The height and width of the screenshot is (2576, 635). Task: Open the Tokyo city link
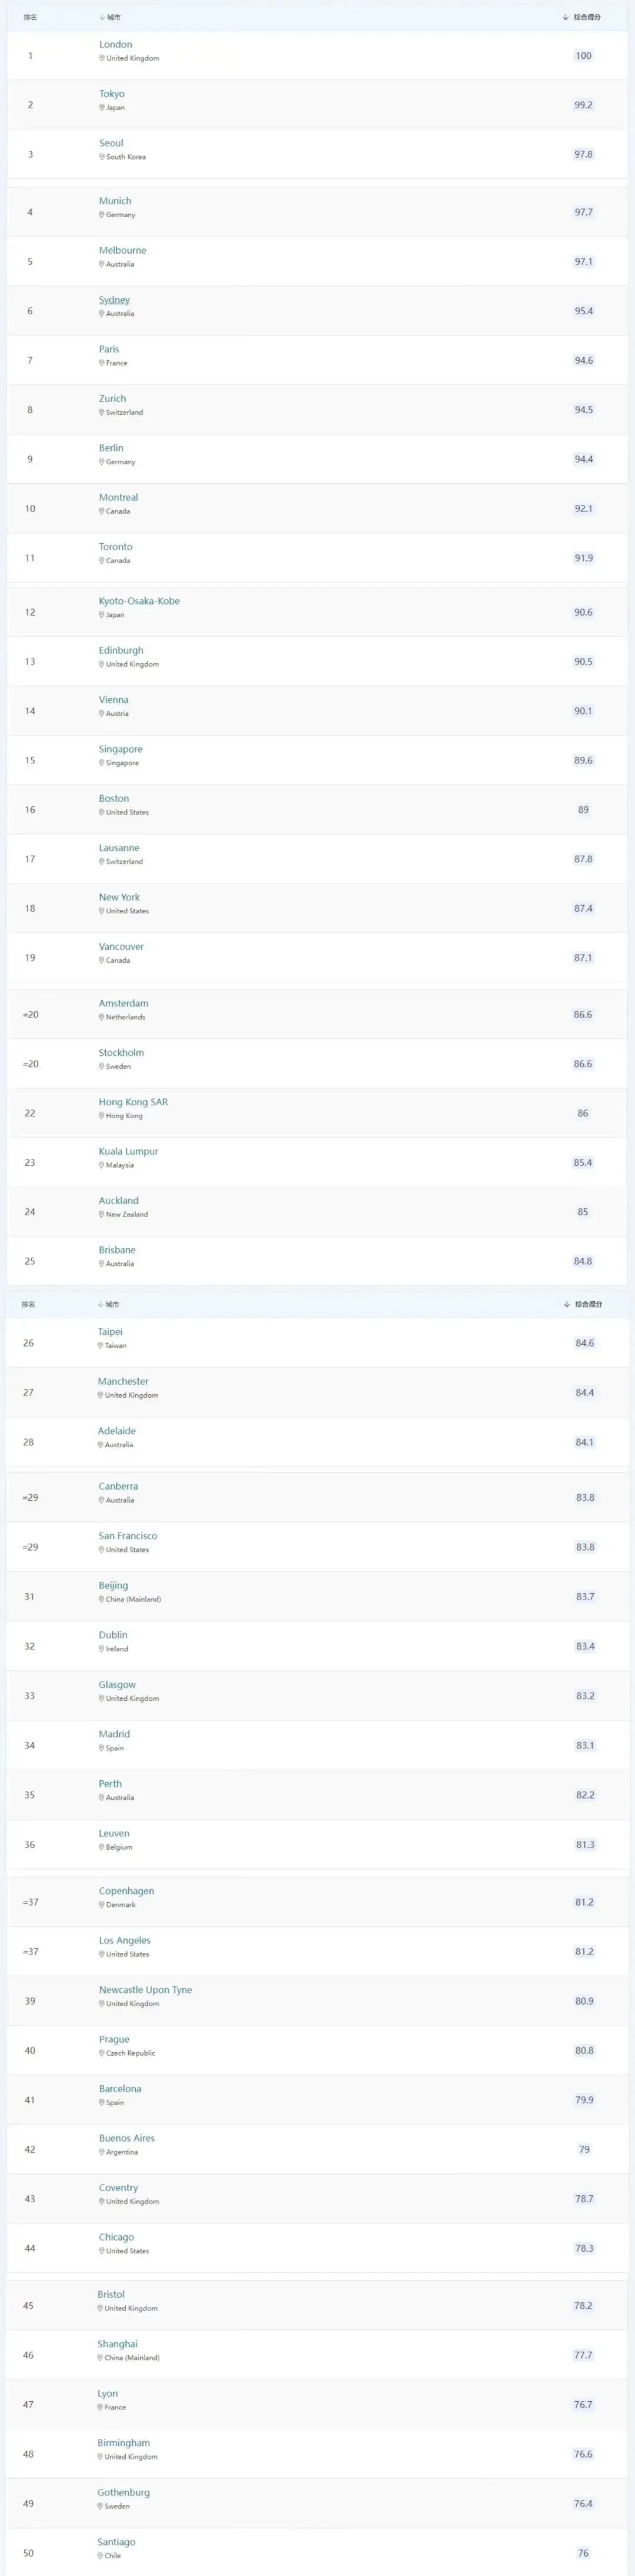click(x=112, y=94)
